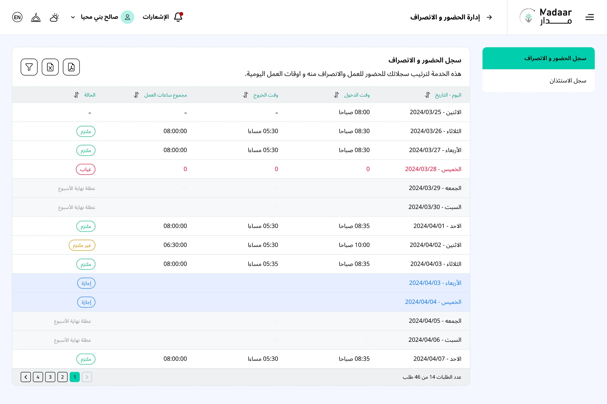The width and height of the screenshot is (607, 404).
Task: Click the mosque prayer times icon
Action: [36, 17]
